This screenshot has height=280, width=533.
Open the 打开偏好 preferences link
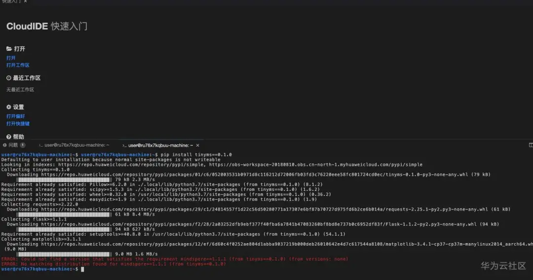pyautogui.click(x=15, y=116)
